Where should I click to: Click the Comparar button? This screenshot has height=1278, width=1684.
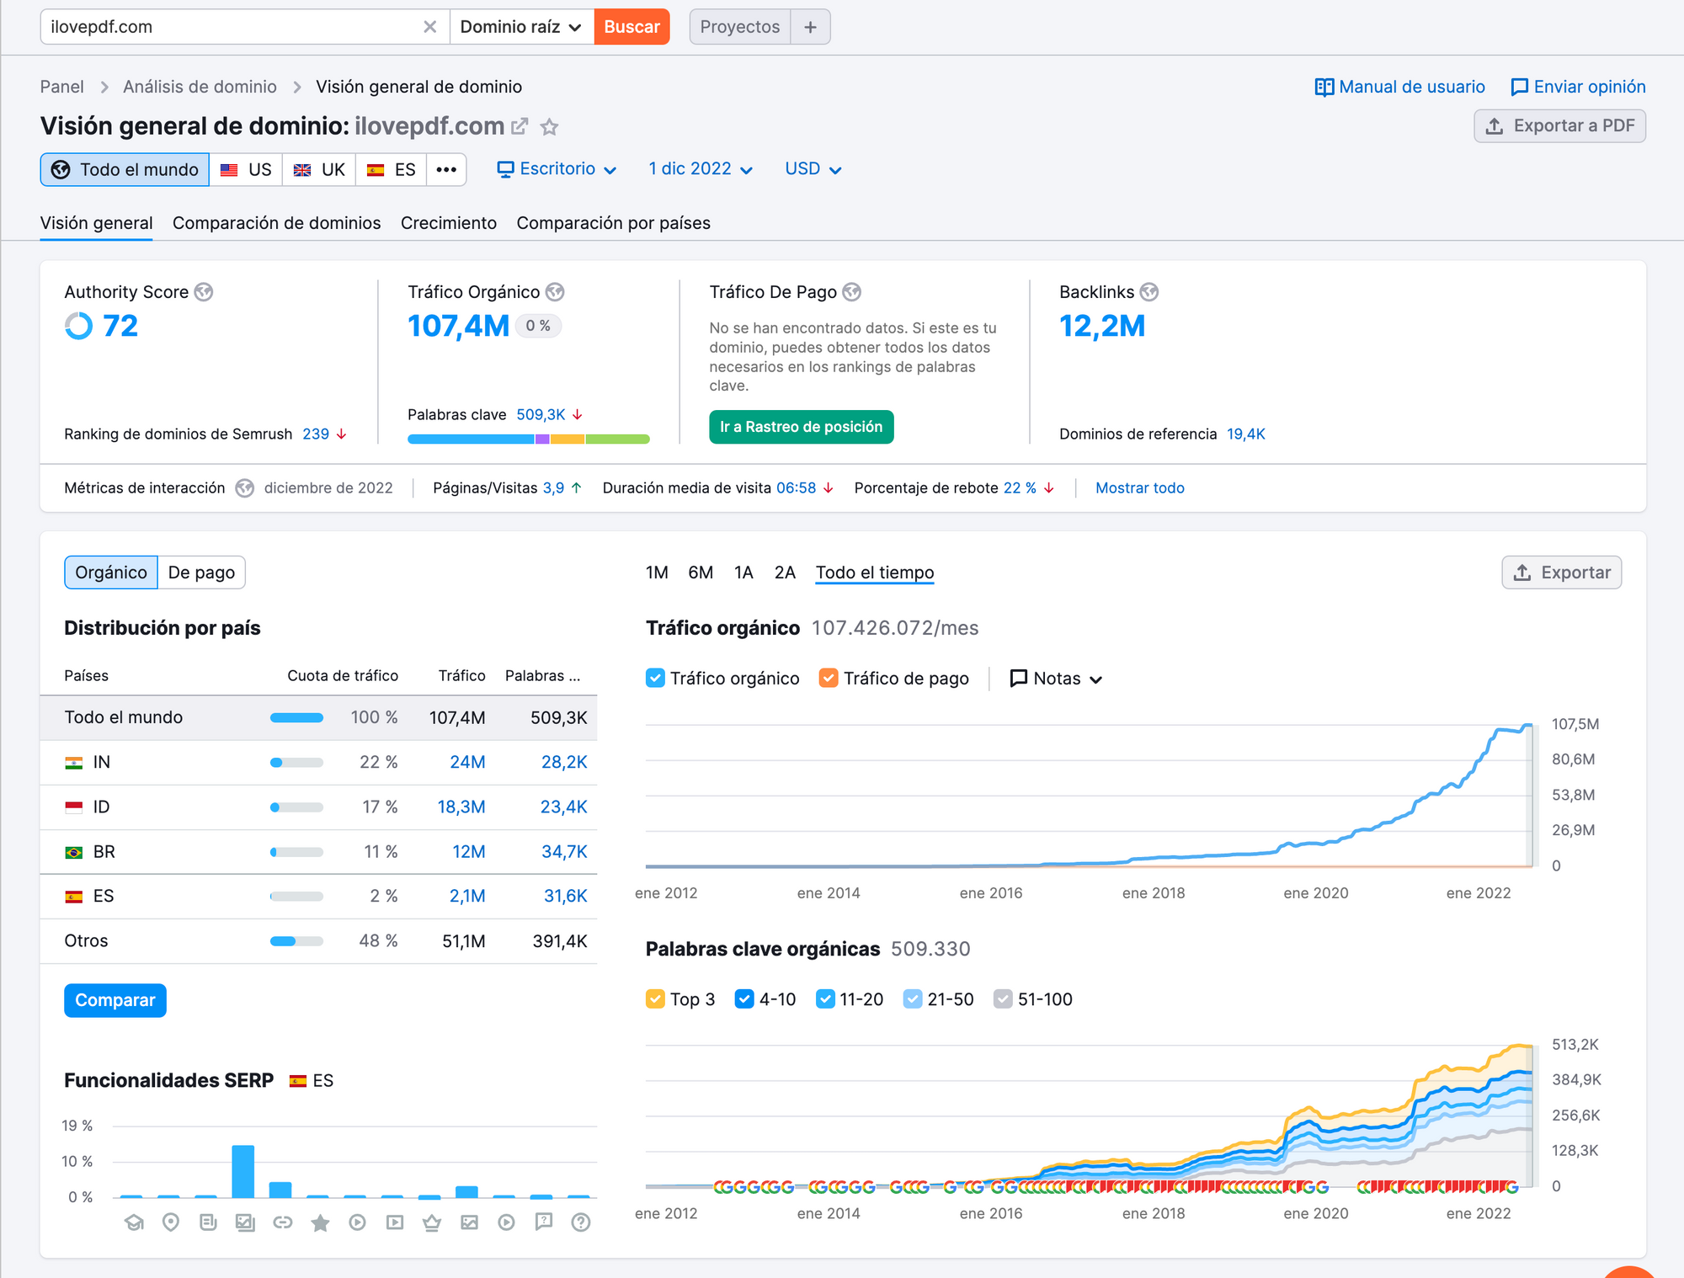(115, 1000)
